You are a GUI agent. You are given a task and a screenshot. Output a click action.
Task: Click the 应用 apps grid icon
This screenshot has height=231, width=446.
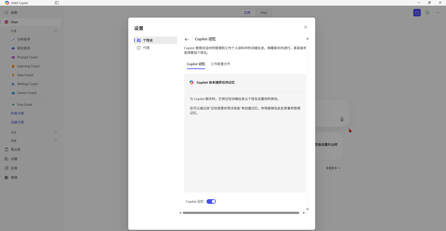[x=6, y=168]
